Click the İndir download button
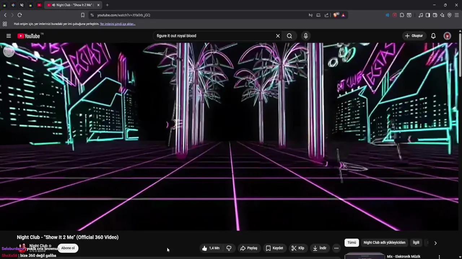Image resolution: width=462 pixels, height=259 pixels. (319, 248)
